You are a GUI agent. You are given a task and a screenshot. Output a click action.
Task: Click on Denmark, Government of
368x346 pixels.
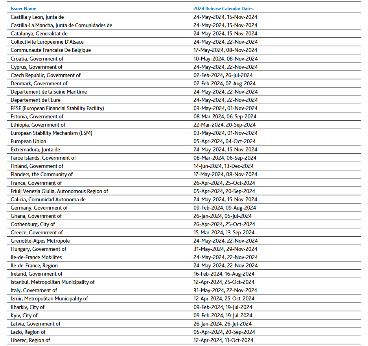[x=39, y=83]
